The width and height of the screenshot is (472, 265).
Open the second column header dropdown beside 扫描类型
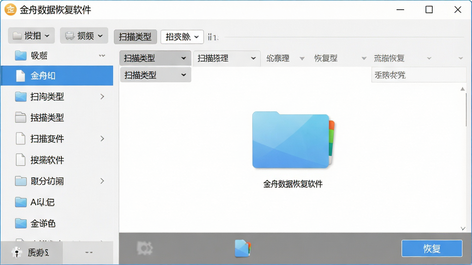[x=227, y=58]
